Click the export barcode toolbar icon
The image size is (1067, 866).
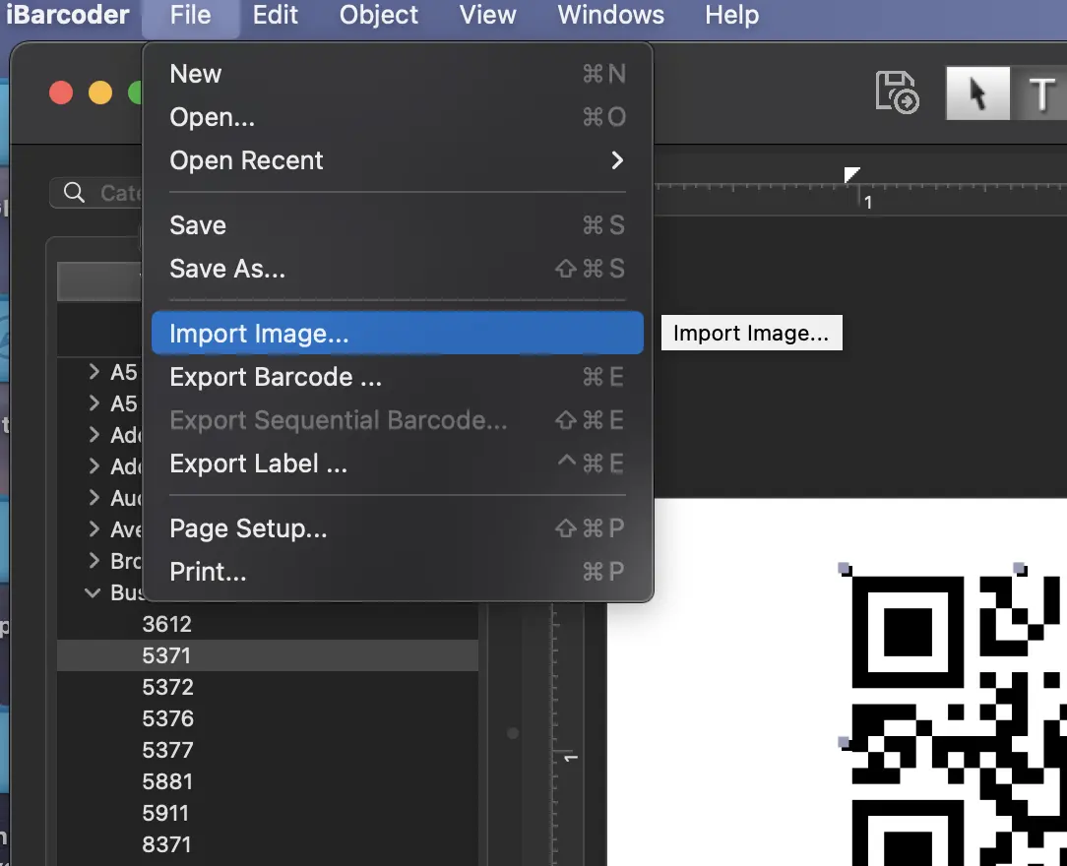[x=896, y=93]
